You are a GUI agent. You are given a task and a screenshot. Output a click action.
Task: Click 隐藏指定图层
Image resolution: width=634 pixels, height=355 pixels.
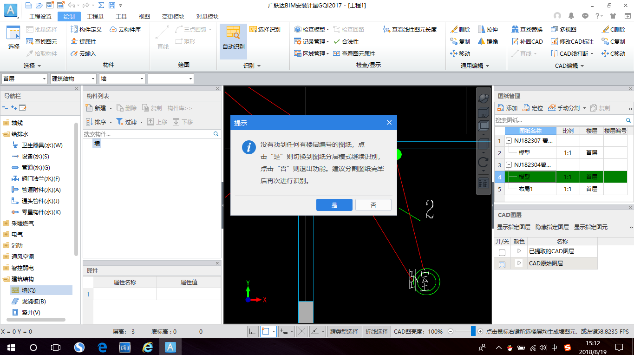point(552,227)
